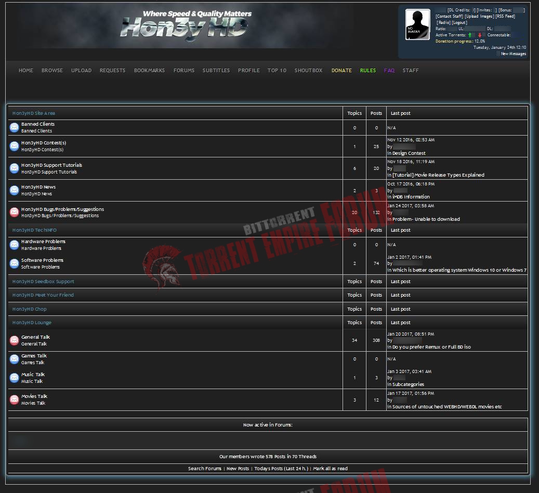Open the Hon3yHD Site Area category

(34, 113)
